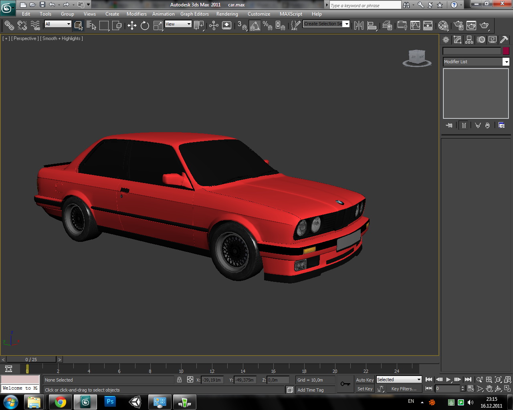
Task: Click the Unlink Selection tool
Action: (22, 26)
